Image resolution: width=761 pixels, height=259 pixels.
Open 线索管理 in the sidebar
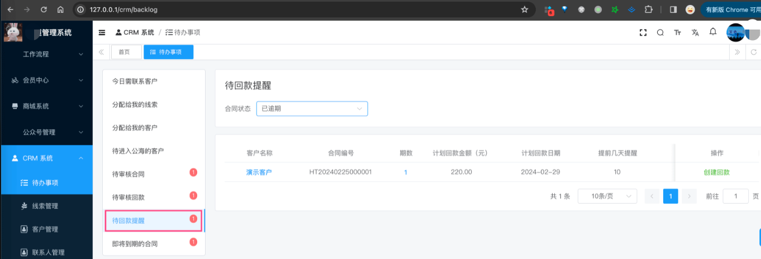click(45, 206)
